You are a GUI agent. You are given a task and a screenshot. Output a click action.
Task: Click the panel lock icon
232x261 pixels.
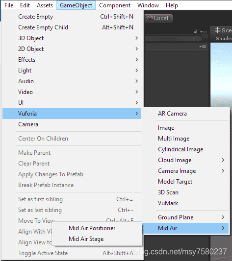tap(196, 31)
